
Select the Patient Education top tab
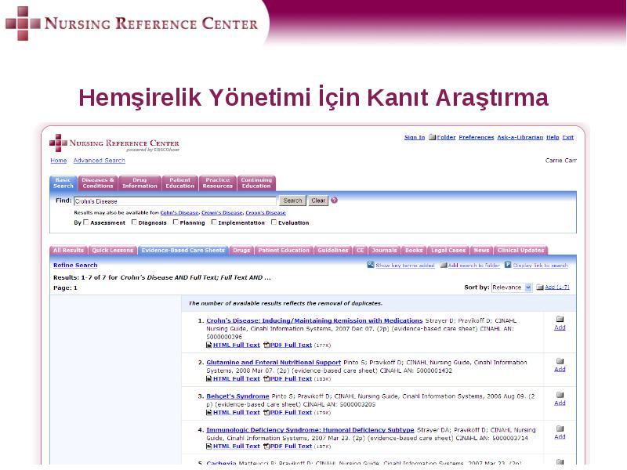click(180, 183)
